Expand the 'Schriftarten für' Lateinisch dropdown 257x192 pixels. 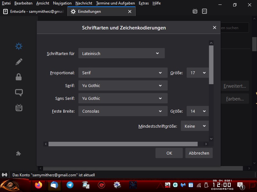[x=121, y=53]
